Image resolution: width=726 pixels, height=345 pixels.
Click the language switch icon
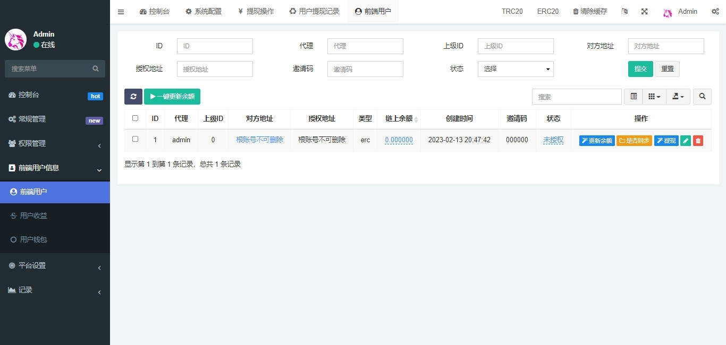tap(624, 12)
